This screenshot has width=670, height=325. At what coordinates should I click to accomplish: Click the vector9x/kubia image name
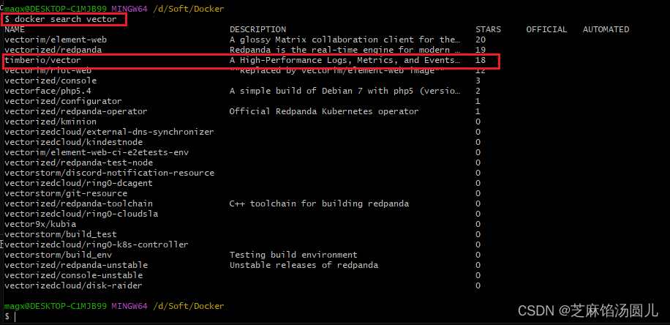point(40,225)
